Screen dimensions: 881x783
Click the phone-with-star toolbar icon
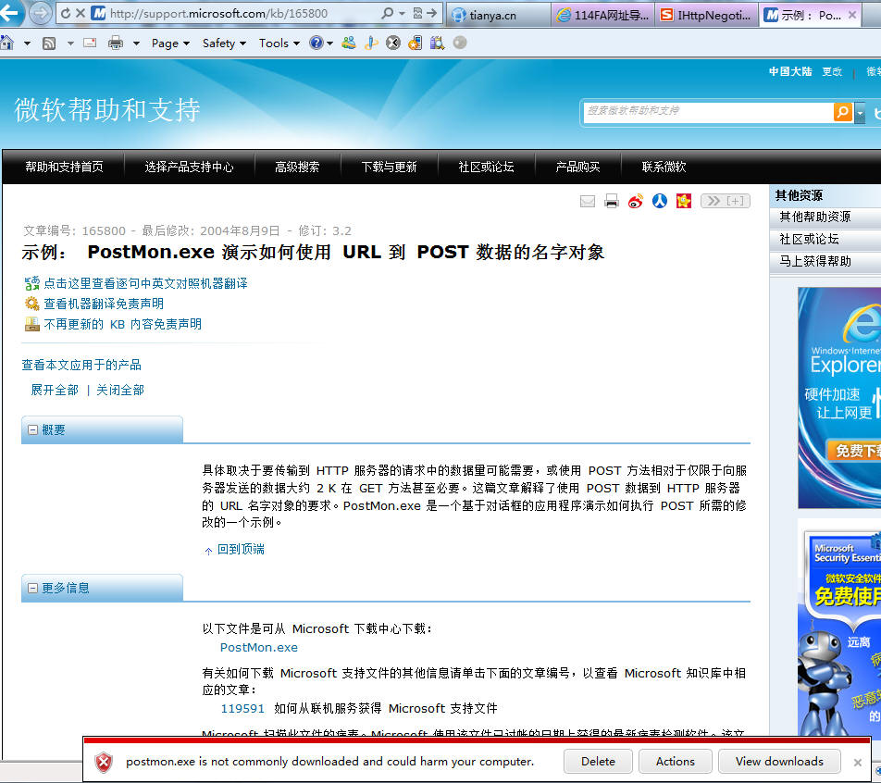416,43
